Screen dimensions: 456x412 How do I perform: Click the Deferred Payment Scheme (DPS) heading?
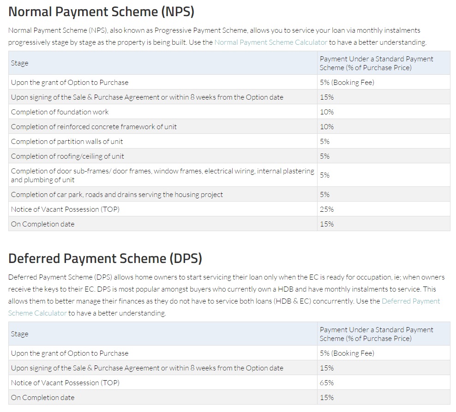[105, 258]
